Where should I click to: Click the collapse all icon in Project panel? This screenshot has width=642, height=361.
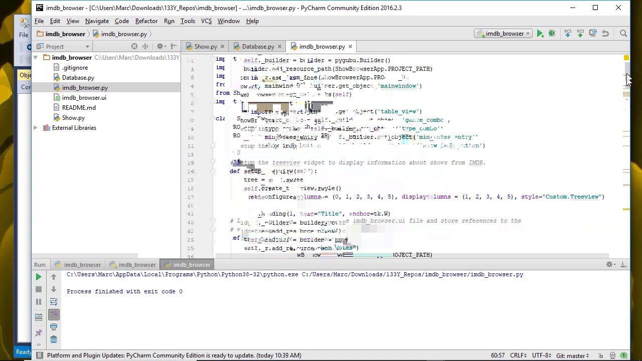tap(145, 47)
